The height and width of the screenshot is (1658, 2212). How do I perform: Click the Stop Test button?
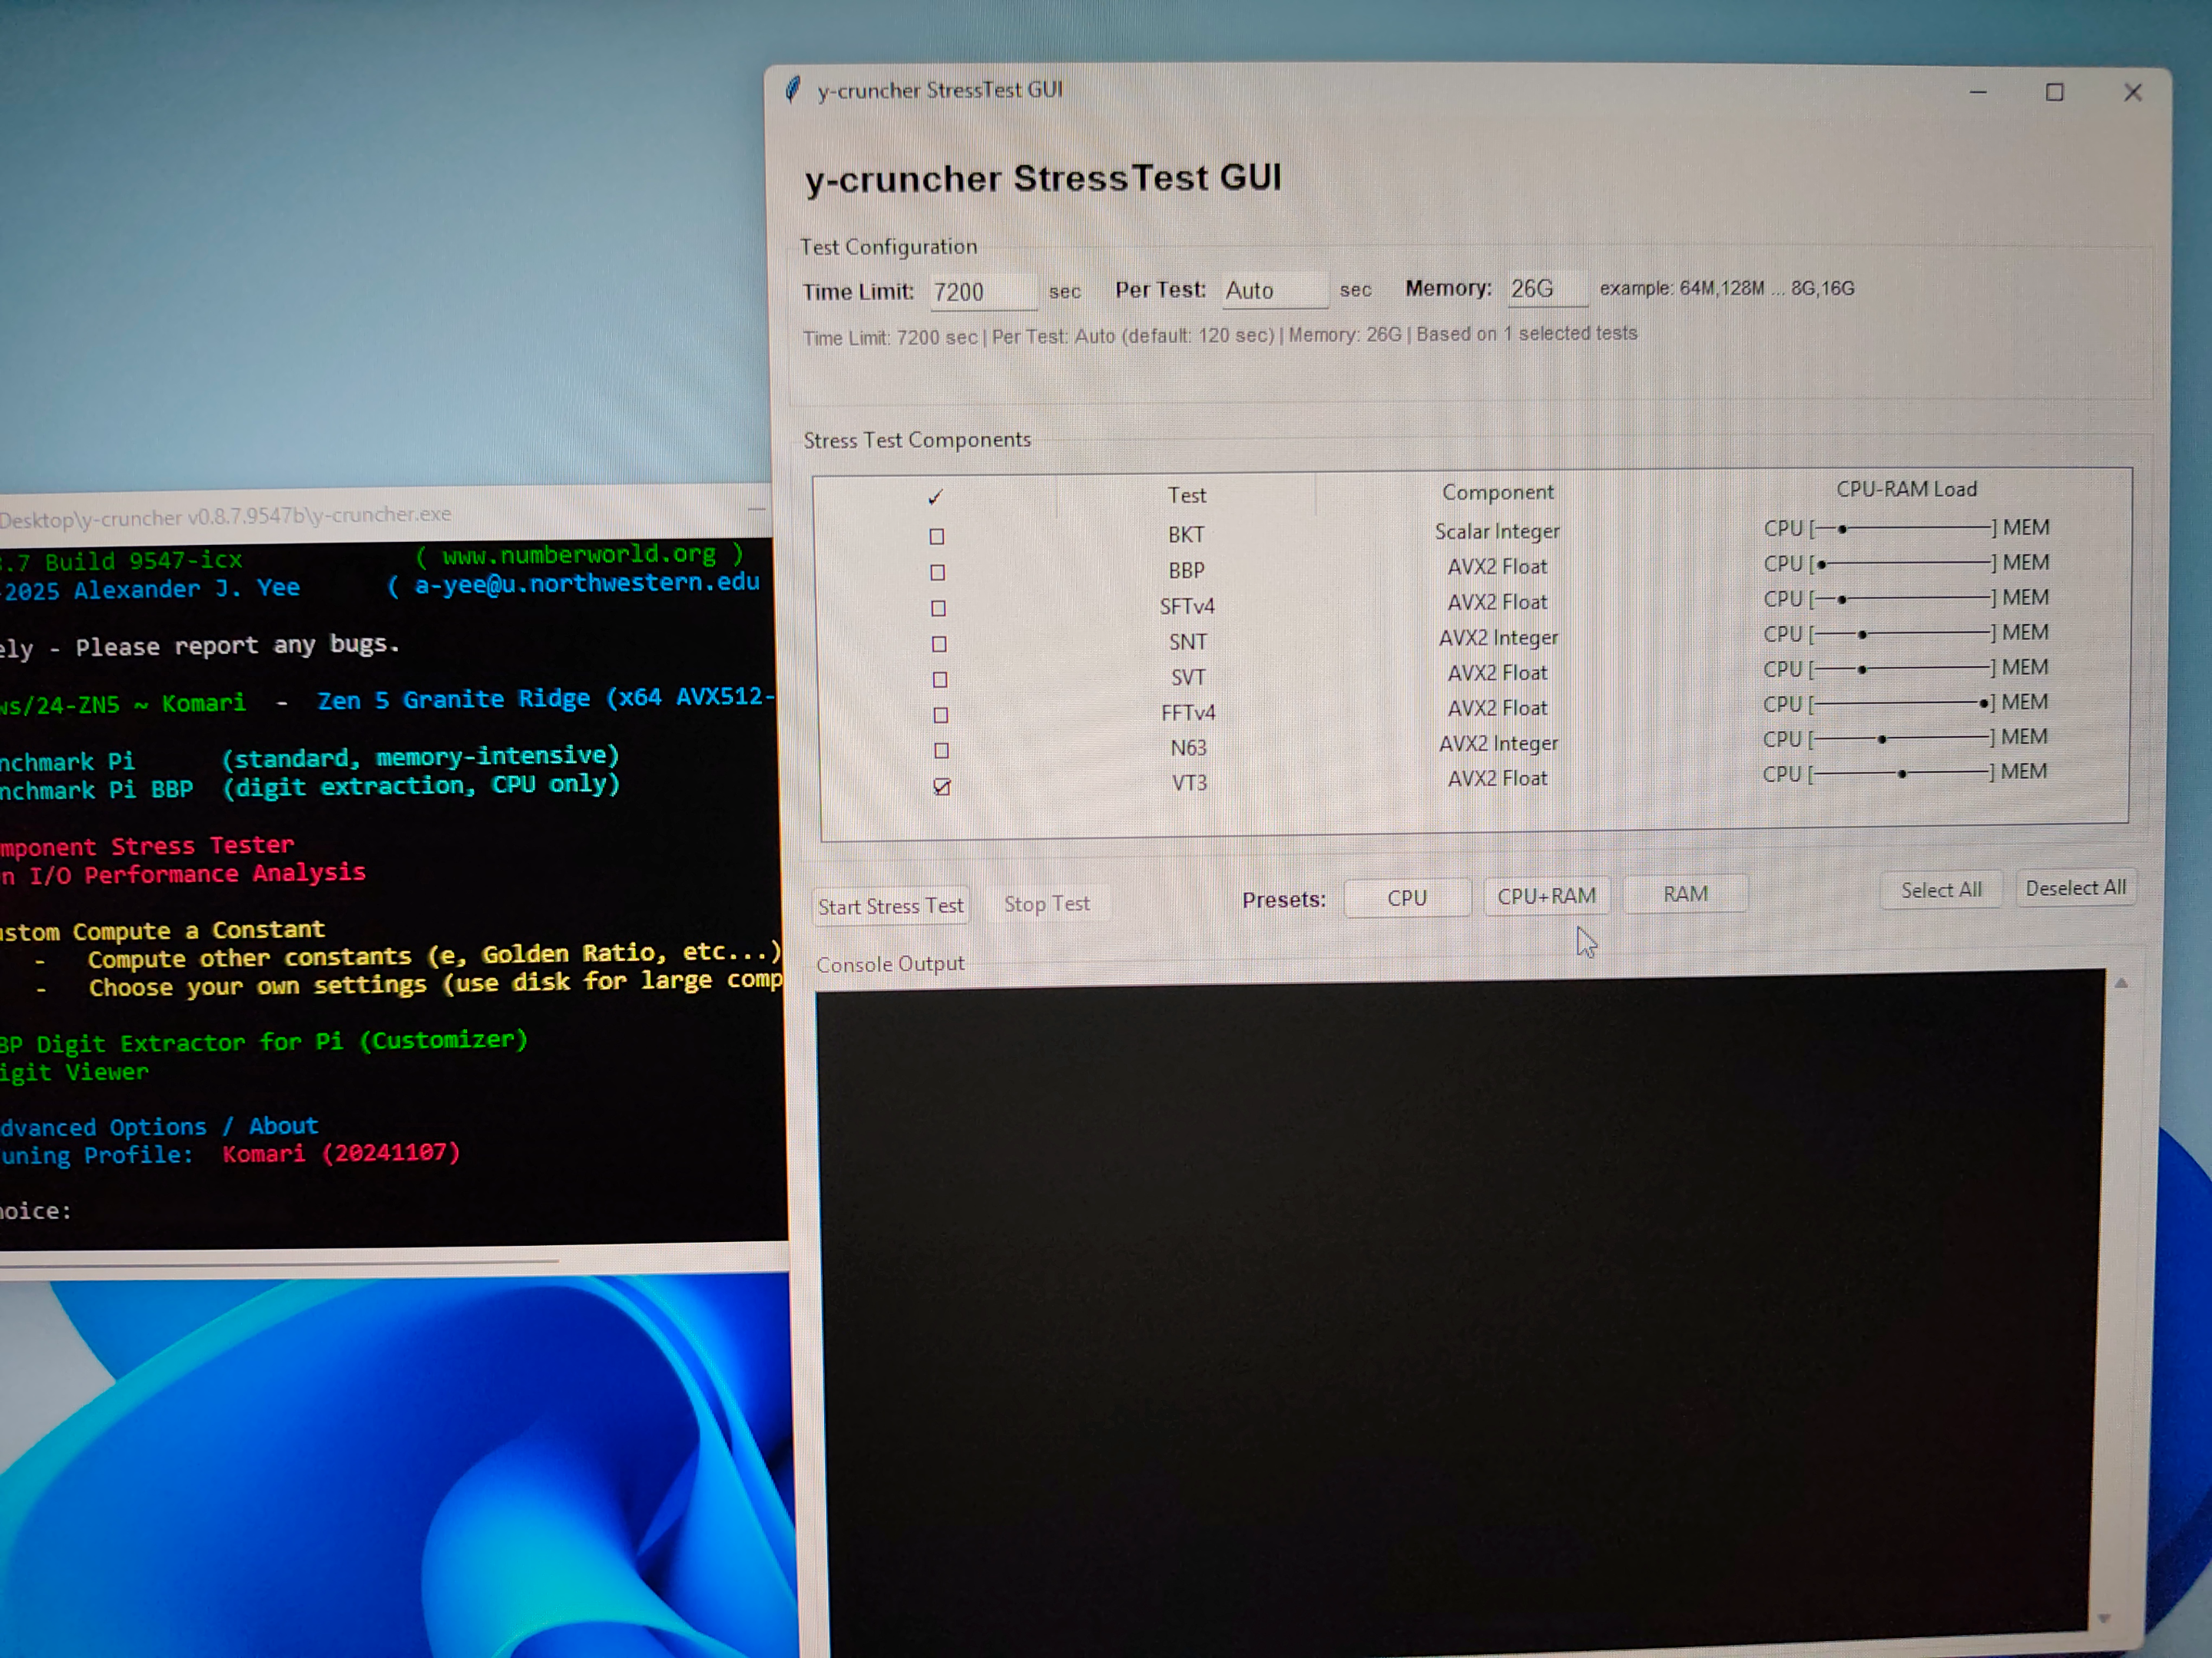(x=1047, y=903)
